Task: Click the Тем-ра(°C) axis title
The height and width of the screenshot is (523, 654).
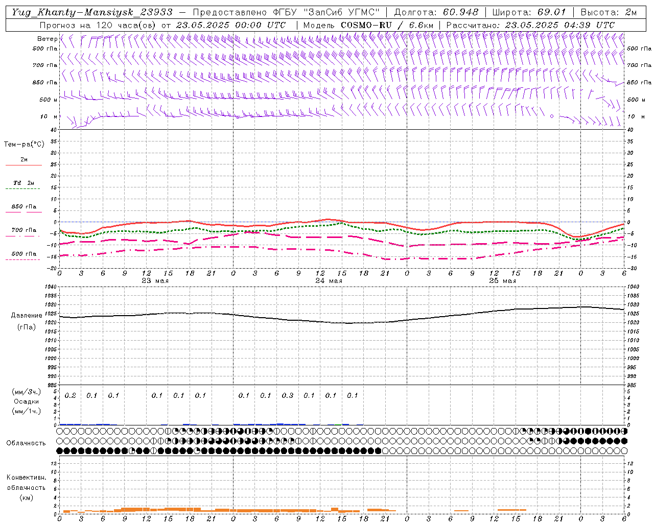Action: [24, 145]
